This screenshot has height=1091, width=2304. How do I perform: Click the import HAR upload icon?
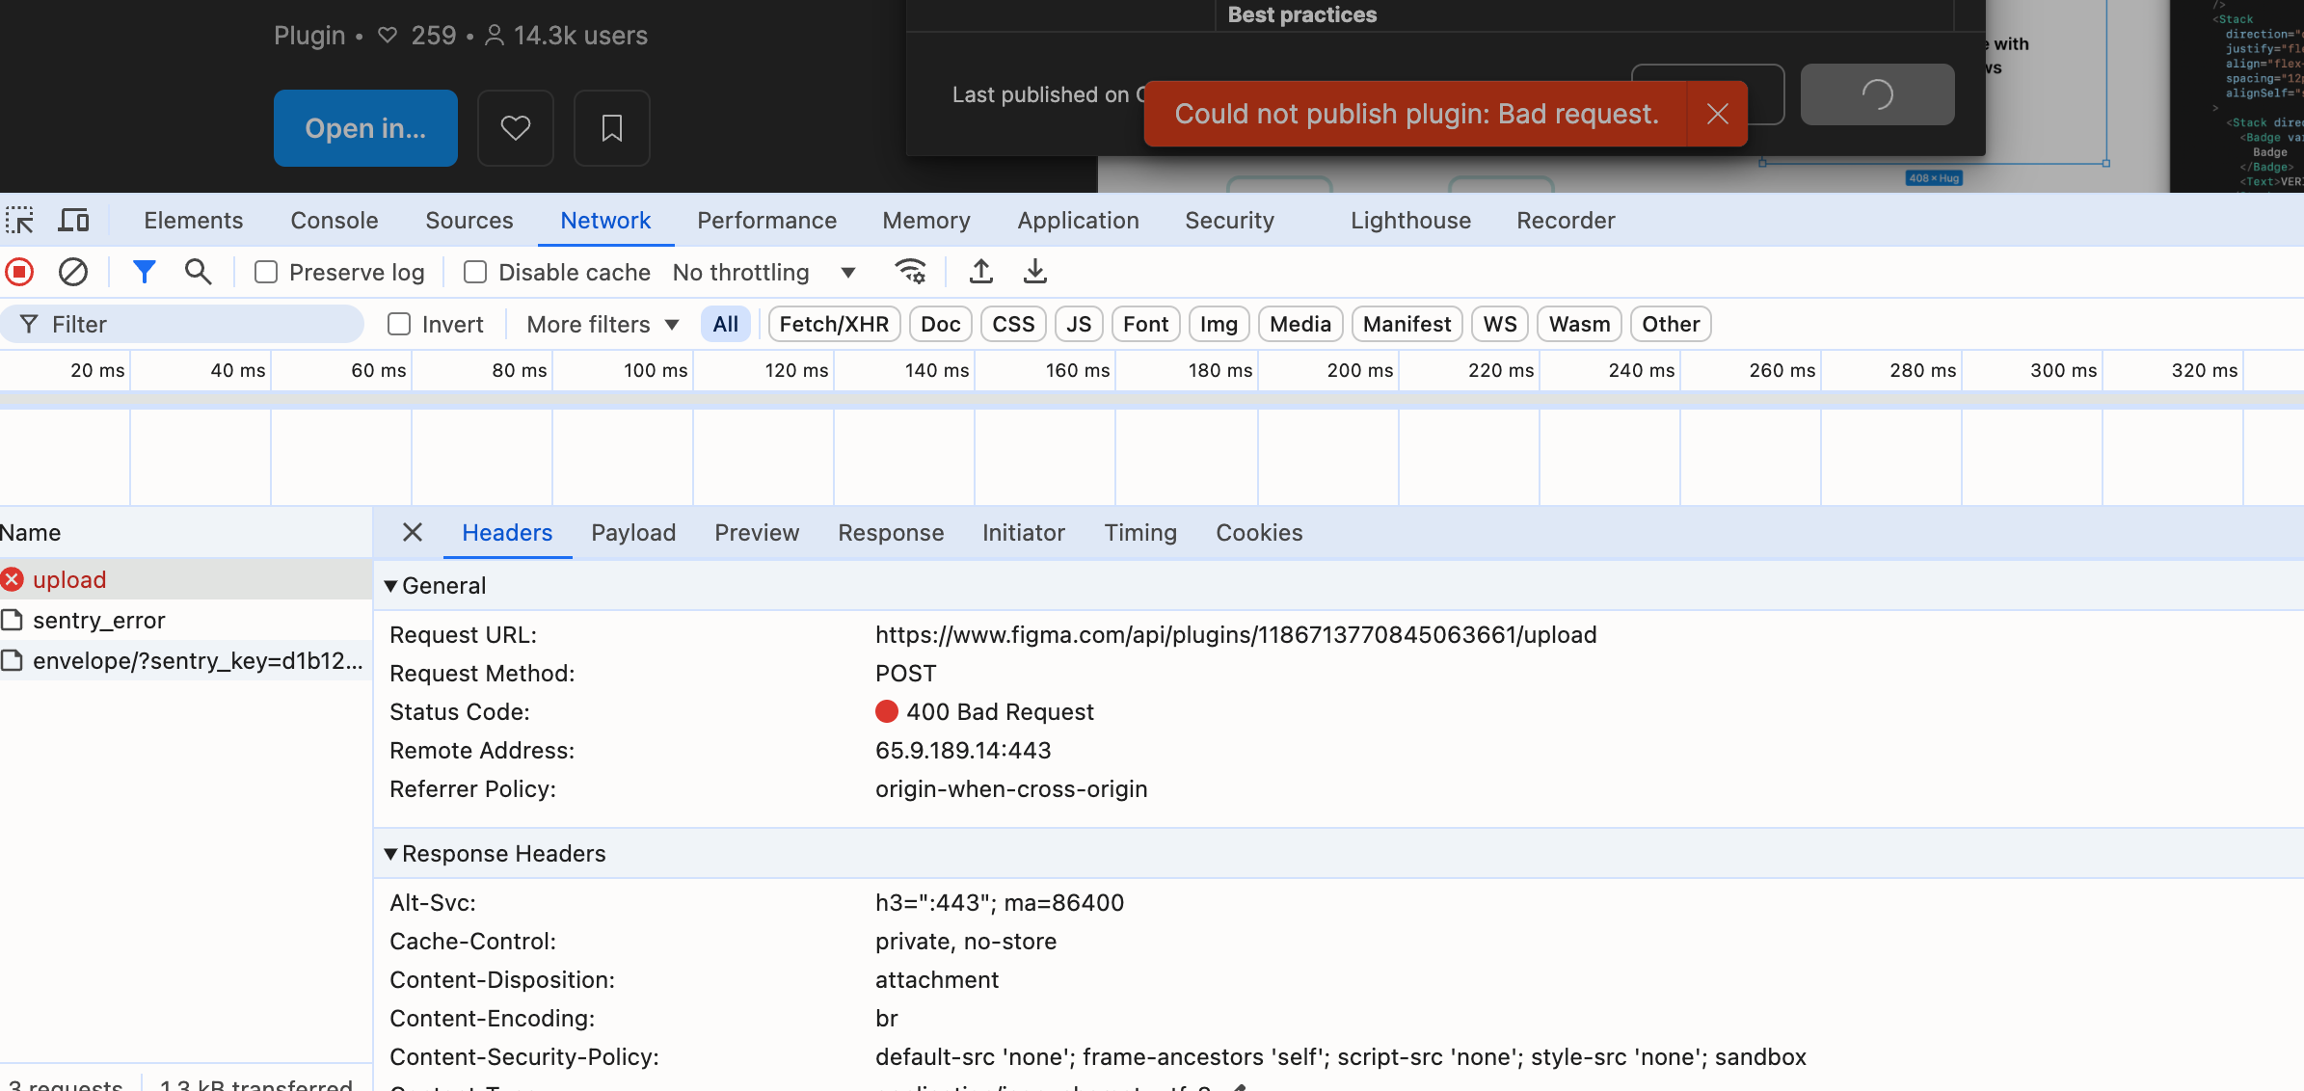981,273
